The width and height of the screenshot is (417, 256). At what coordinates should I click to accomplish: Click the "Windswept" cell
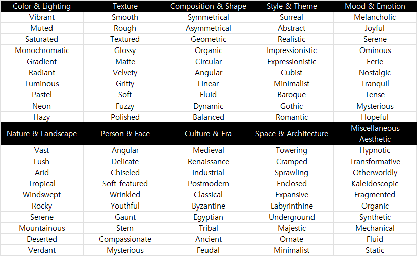point(42,195)
